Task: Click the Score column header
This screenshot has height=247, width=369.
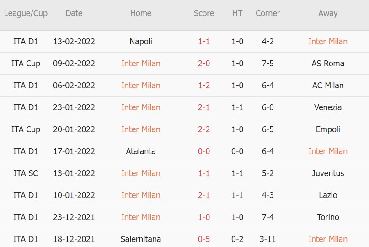Action: (204, 13)
